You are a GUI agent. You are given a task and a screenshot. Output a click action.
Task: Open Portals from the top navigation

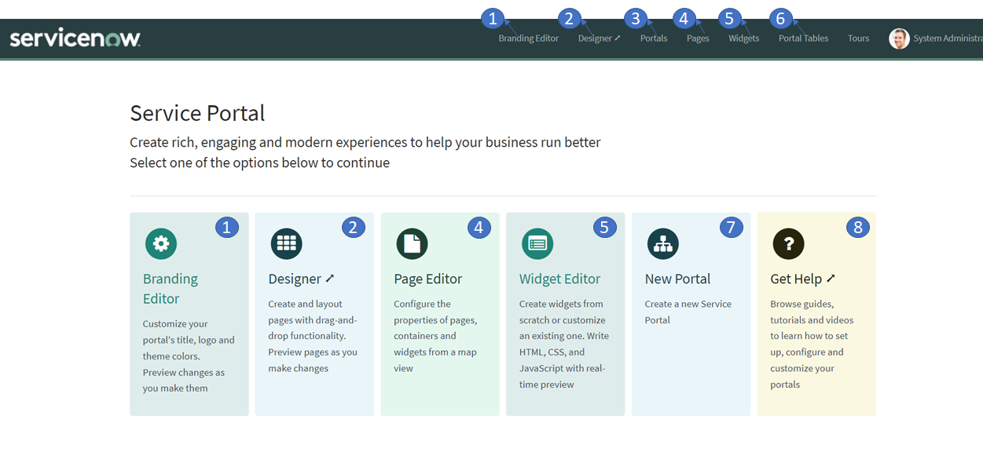[653, 38]
